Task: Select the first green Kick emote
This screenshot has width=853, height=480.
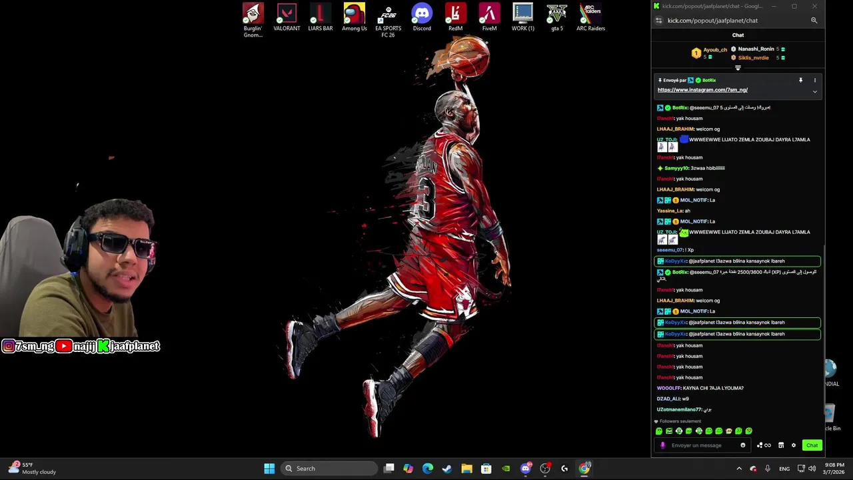Action: pyautogui.click(x=659, y=431)
